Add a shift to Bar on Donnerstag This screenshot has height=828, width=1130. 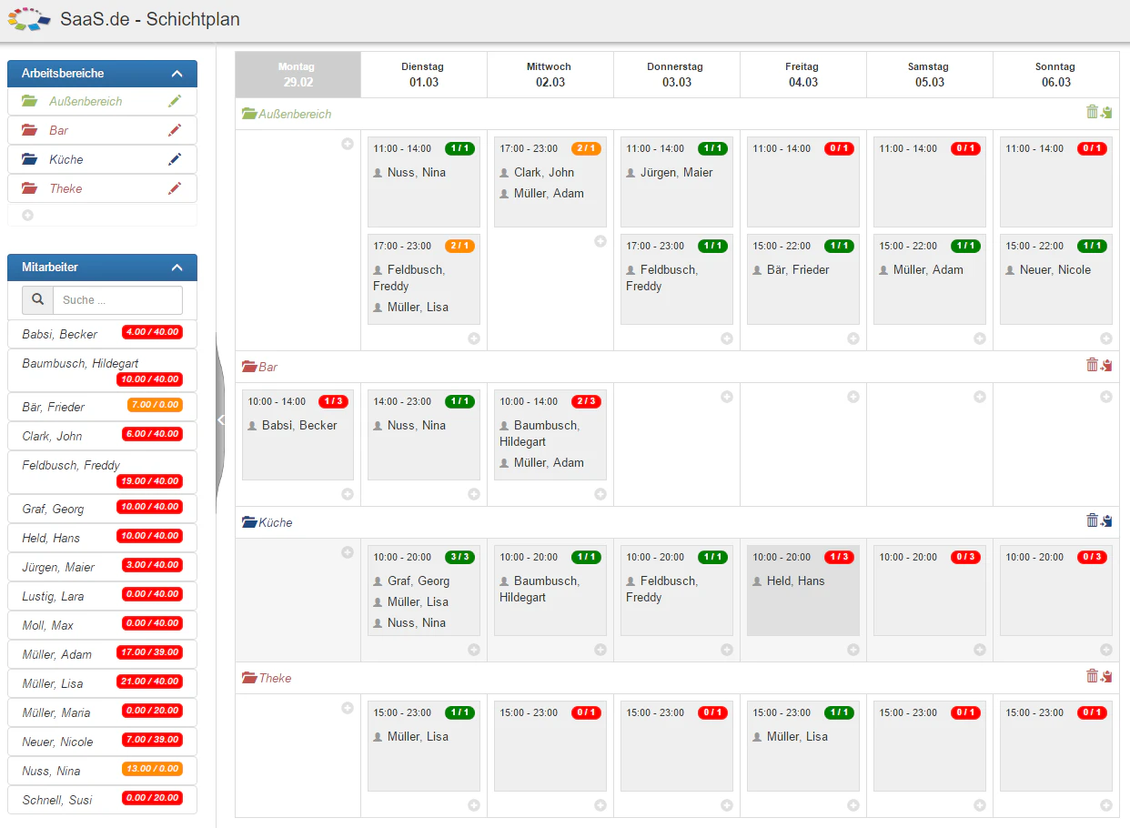click(x=726, y=397)
